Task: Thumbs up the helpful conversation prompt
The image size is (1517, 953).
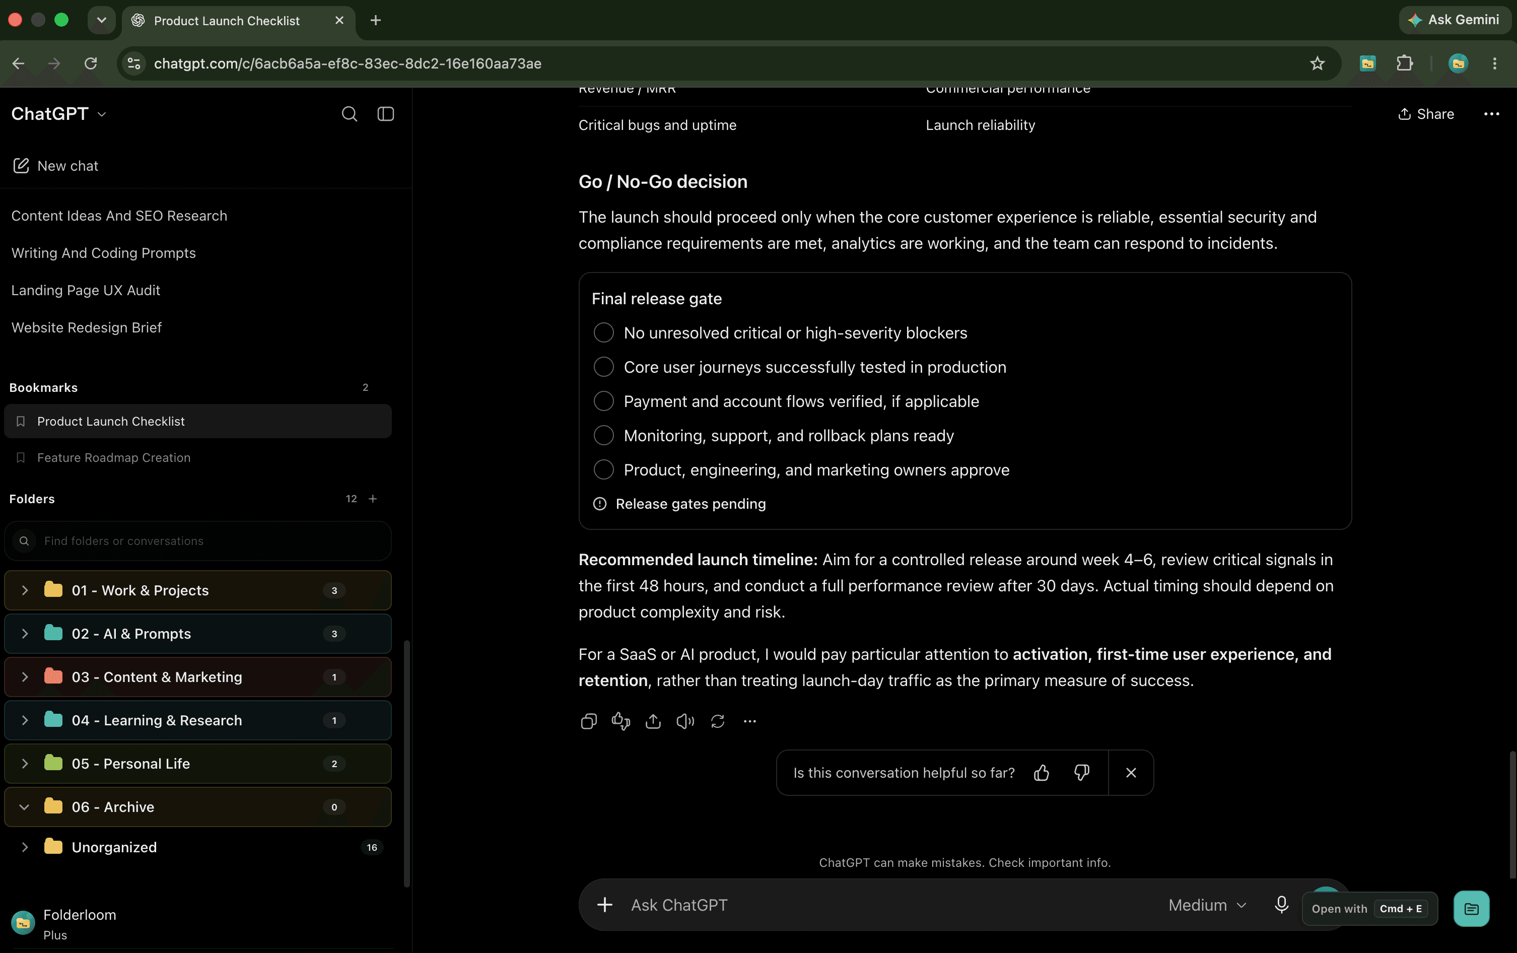Action: (x=1042, y=773)
